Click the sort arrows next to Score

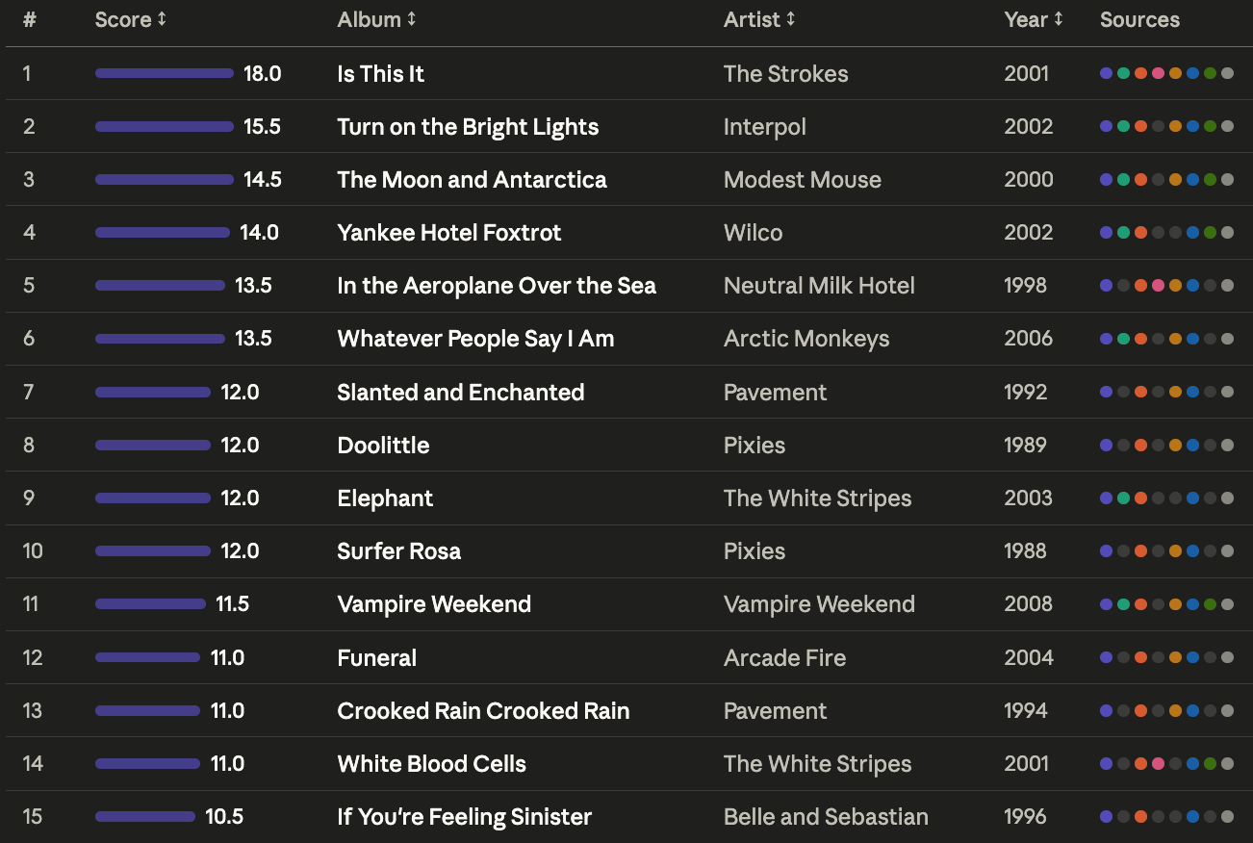[162, 19]
